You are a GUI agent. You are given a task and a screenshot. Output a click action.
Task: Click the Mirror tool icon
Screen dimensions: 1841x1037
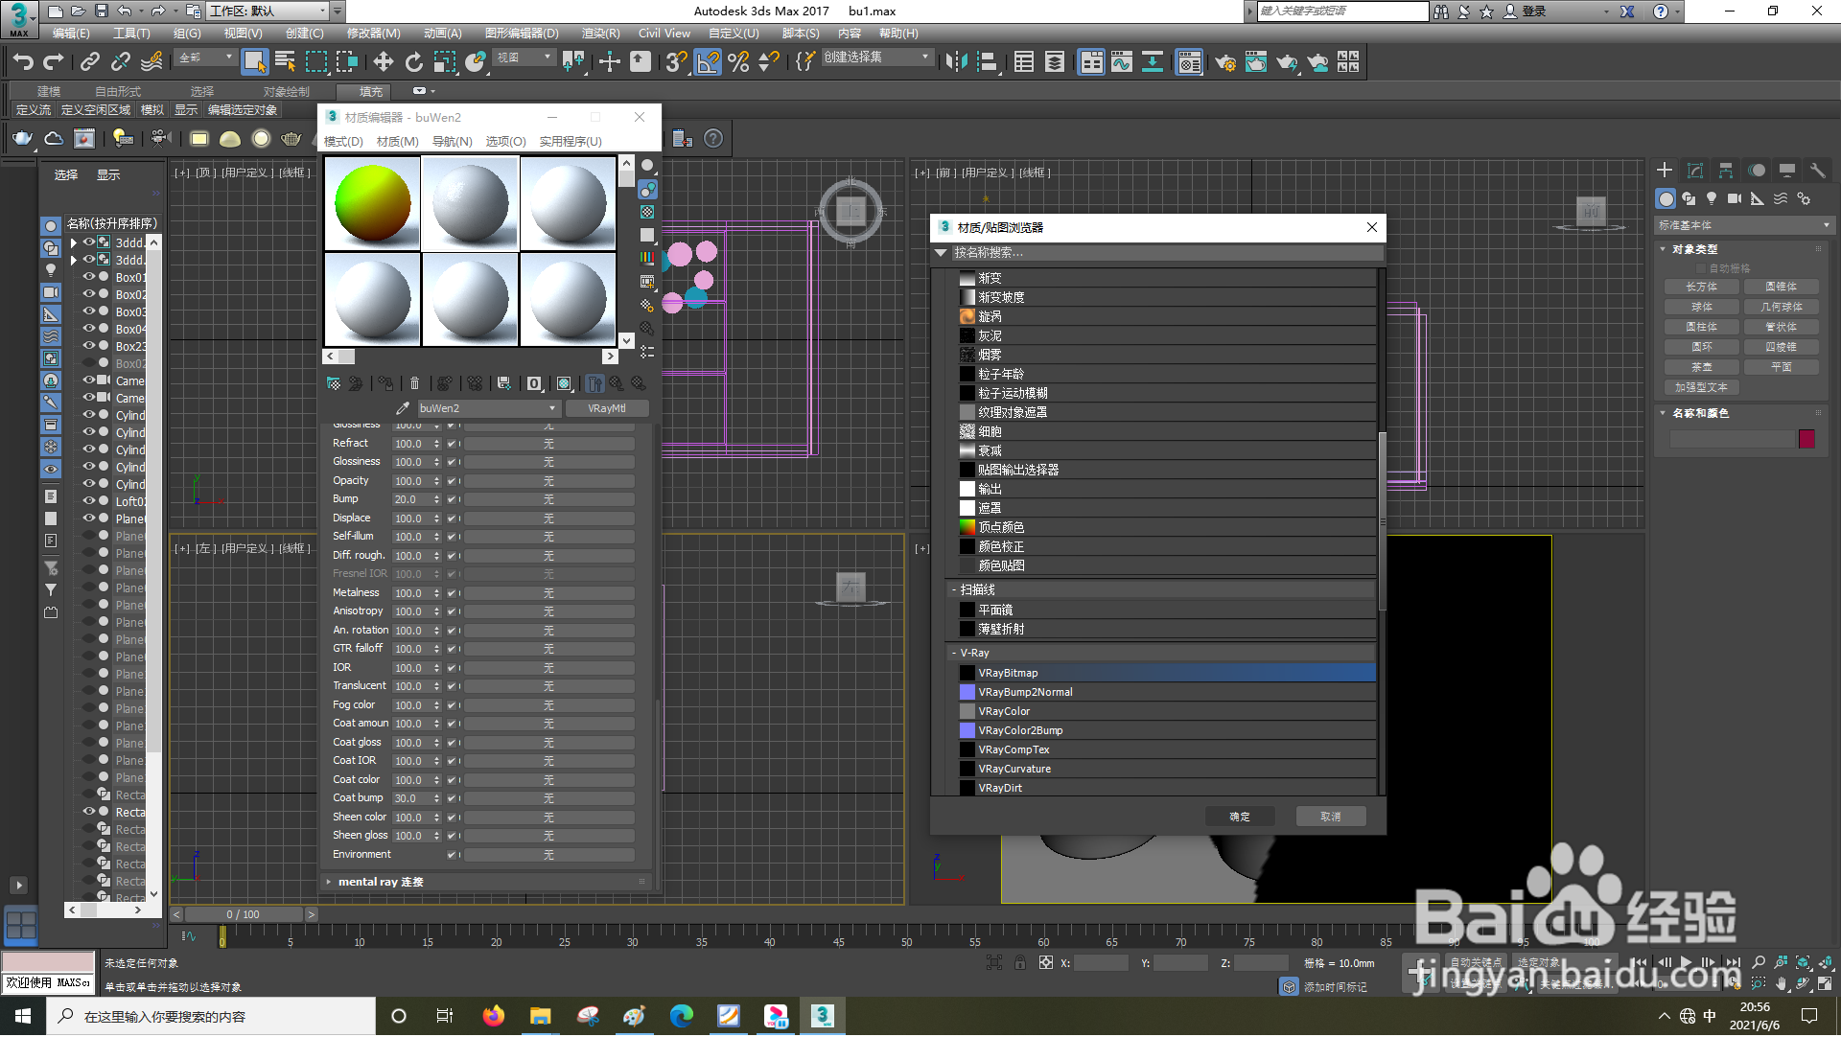coord(956,62)
